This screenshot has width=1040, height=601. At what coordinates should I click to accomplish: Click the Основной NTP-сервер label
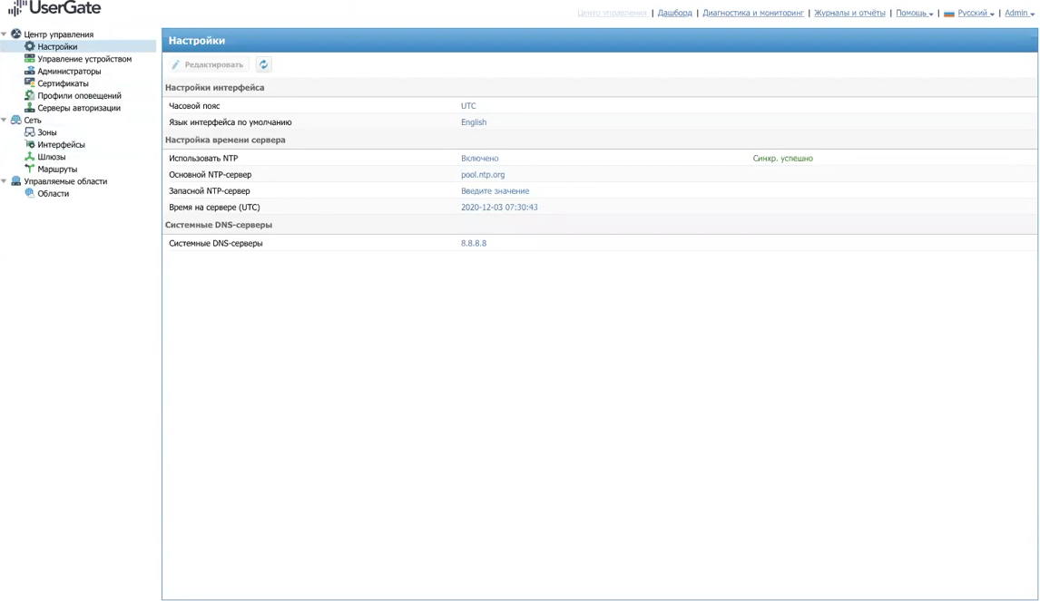tap(211, 174)
